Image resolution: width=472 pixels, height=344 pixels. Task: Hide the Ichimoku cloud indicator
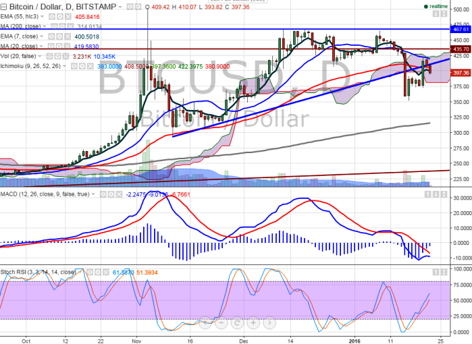[x=74, y=66]
